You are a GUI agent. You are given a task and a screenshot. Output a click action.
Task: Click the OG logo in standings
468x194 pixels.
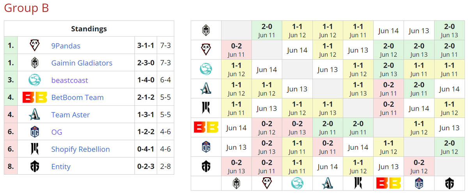point(34,132)
